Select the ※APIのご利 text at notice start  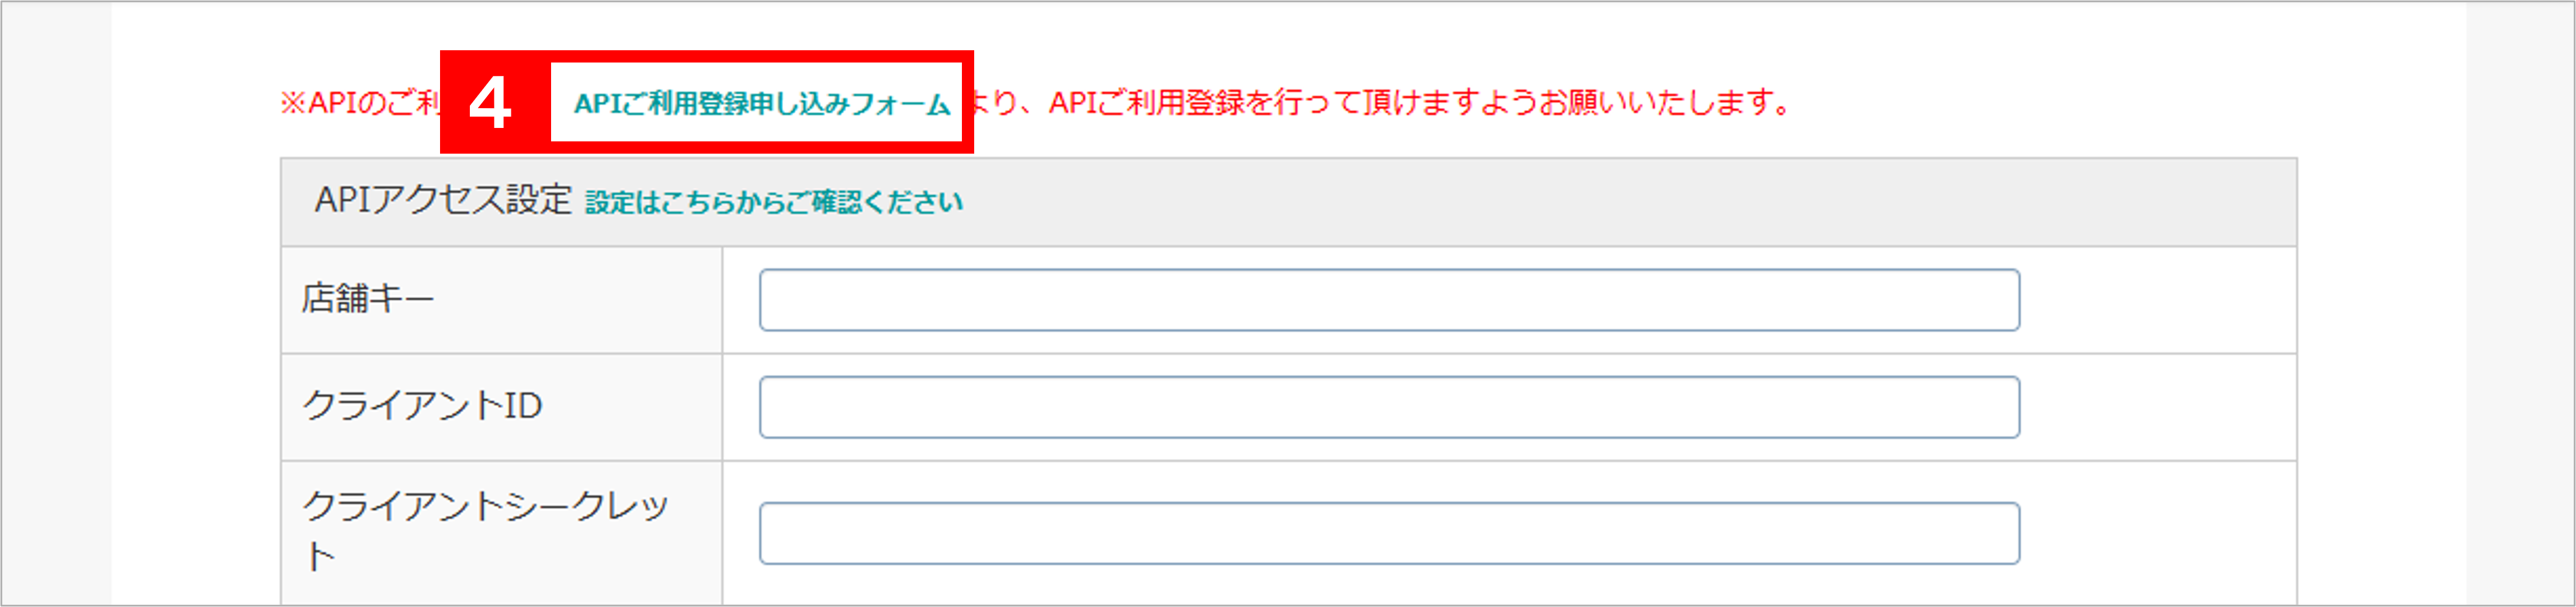coord(360,103)
